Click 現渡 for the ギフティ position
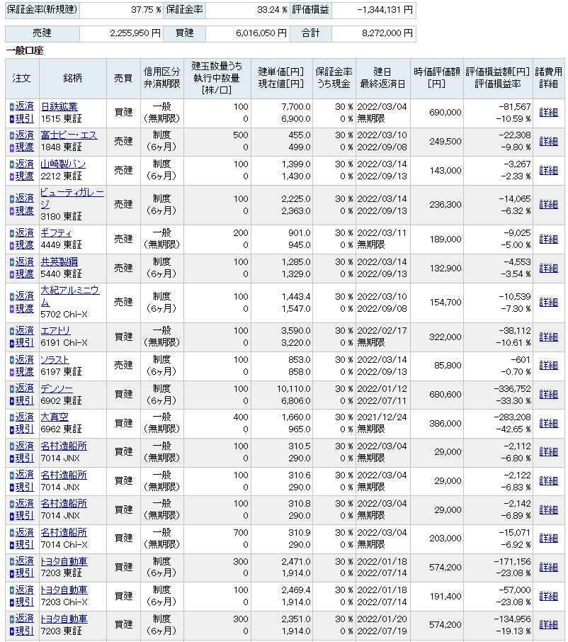This screenshot has width=568, height=642. point(25,245)
